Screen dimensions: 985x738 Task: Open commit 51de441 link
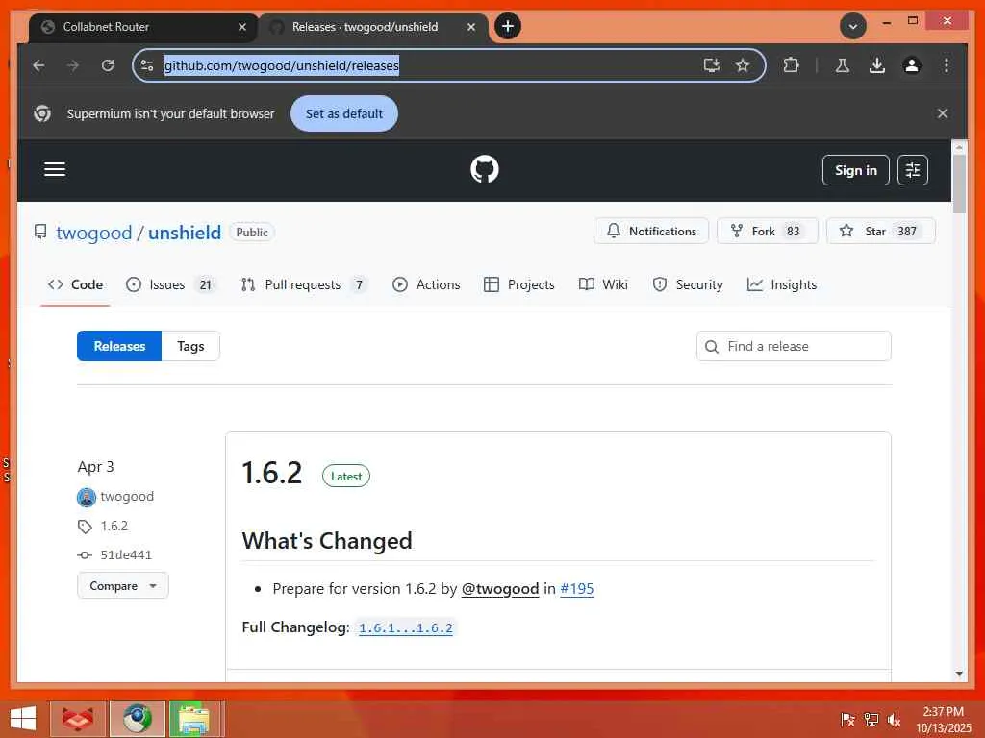126,554
